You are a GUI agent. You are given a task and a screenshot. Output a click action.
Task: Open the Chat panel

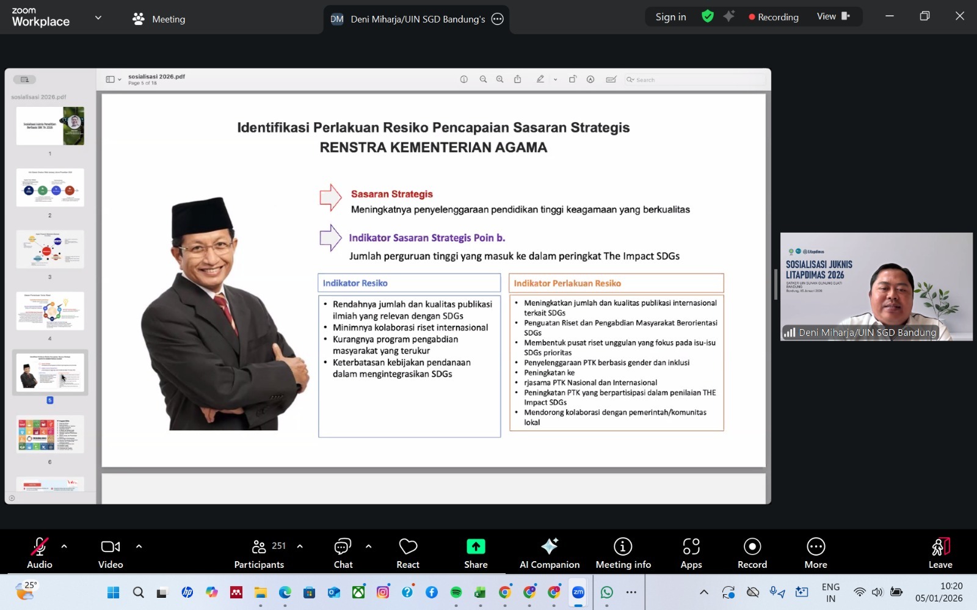click(x=343, y=553)
